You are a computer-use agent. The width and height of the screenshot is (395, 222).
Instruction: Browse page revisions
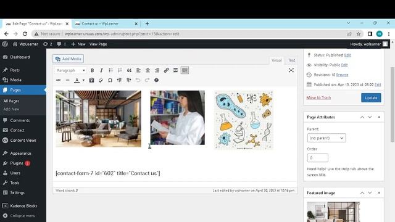[342, 75]
